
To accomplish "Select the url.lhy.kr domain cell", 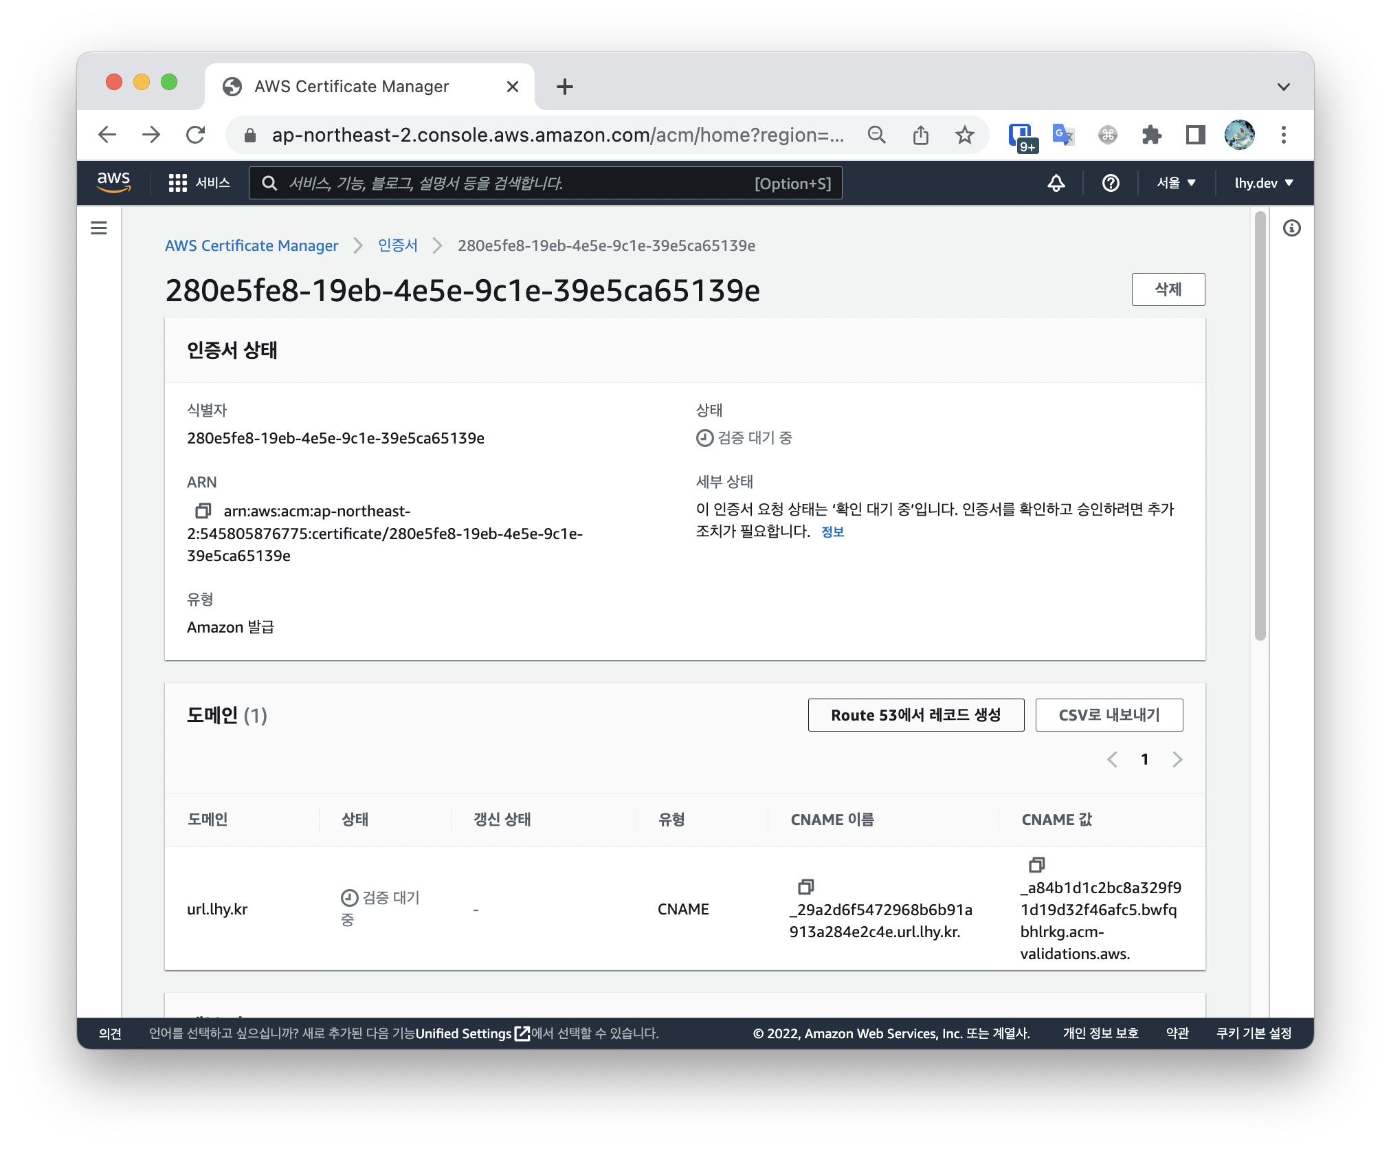I will [x=217, y=909].
